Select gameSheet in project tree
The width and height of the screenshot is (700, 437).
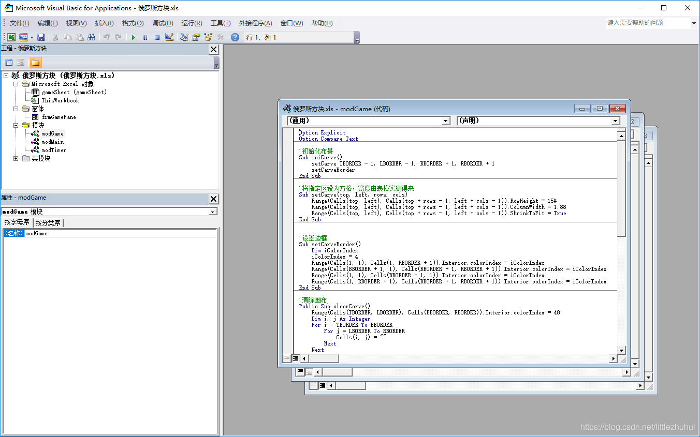point(74,92)
